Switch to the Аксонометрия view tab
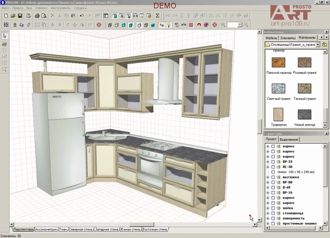This screenshot has width=330, height=238. tap(46, 229)
